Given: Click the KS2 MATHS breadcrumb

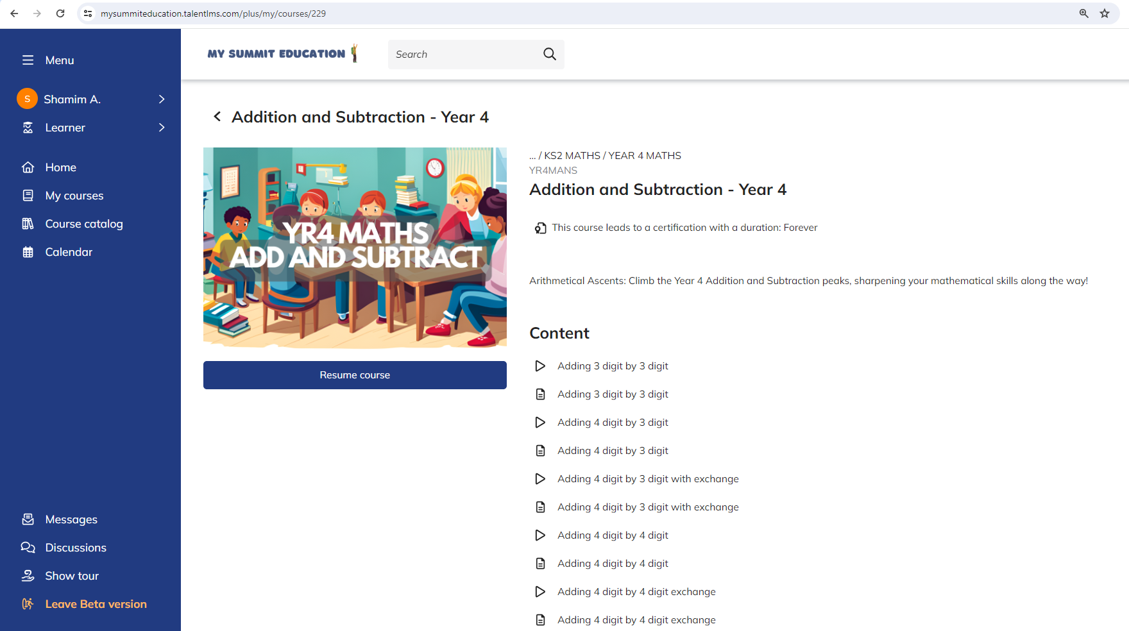Looking at the screenshot, I should [x=572, y=156].
